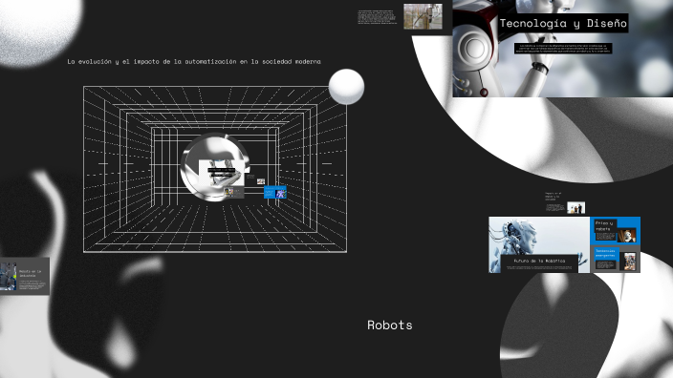
Task: Open the 'Impacto en el empleo y la sociedad' heading
Action: click(x=553, y=197)
